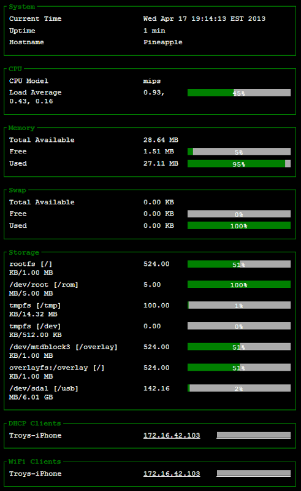
Task: Click the /dev/root [/rom] 100% usage bar
Action: 239,285
